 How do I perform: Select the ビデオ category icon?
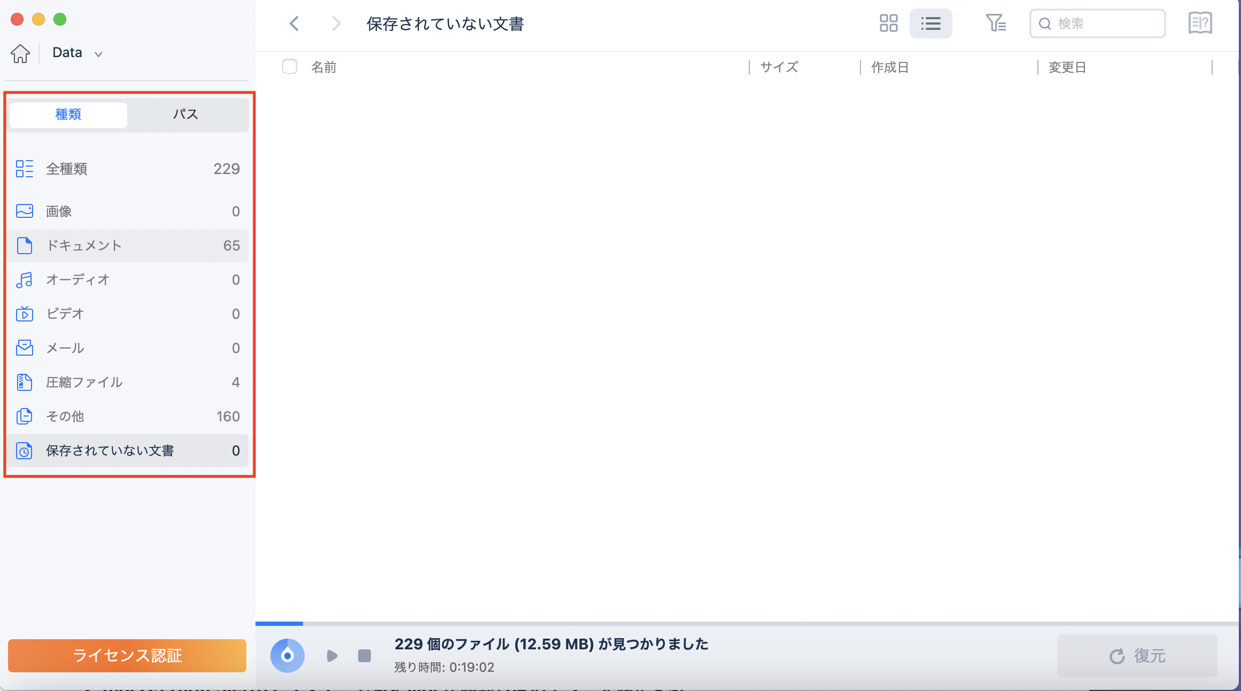coord(24,314)
